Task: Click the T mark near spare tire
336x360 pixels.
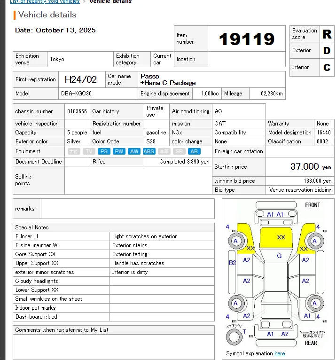Action: point(244,331)
